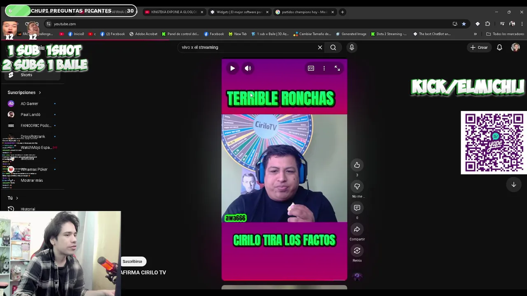The image size is (527, 296).
Task: Open the Winamax Póker channel
Action: tap(32, 169)
